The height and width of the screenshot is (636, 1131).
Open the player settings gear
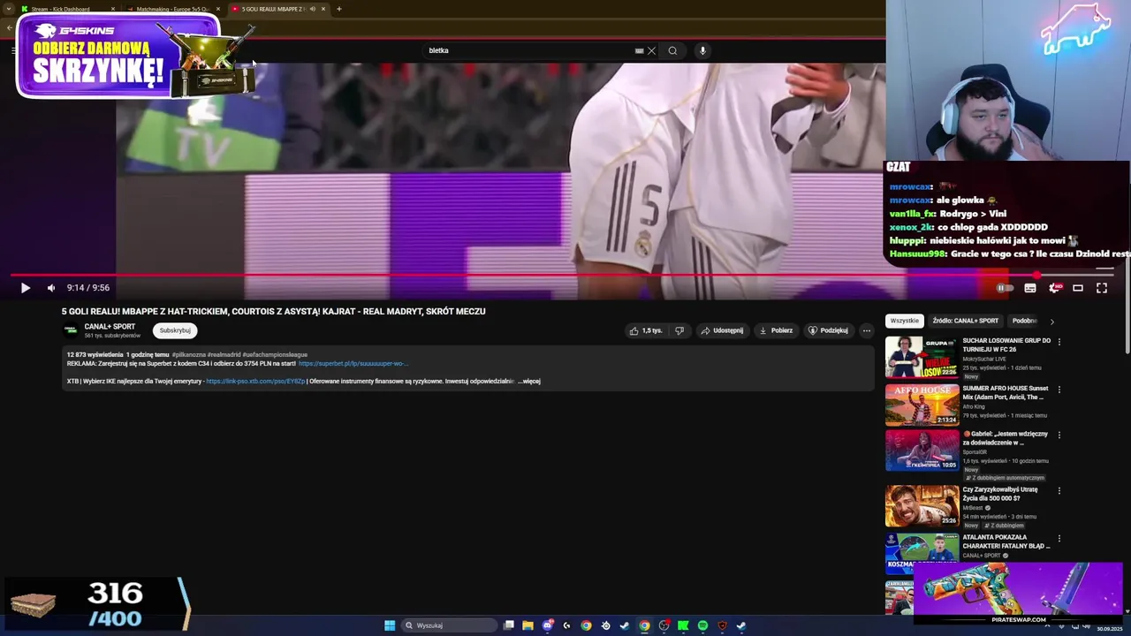[1054, 287]
